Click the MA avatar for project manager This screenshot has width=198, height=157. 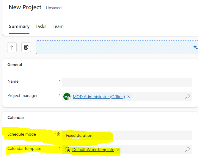pos(67,97)
